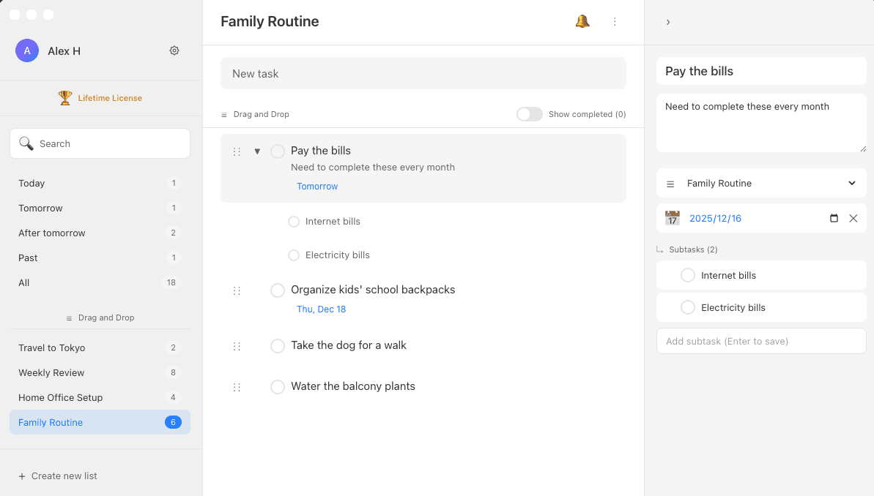Open the Thu, Dec 18 date link

(x=321, y=309)
